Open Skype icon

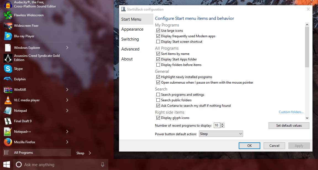[x=8, y=69]
